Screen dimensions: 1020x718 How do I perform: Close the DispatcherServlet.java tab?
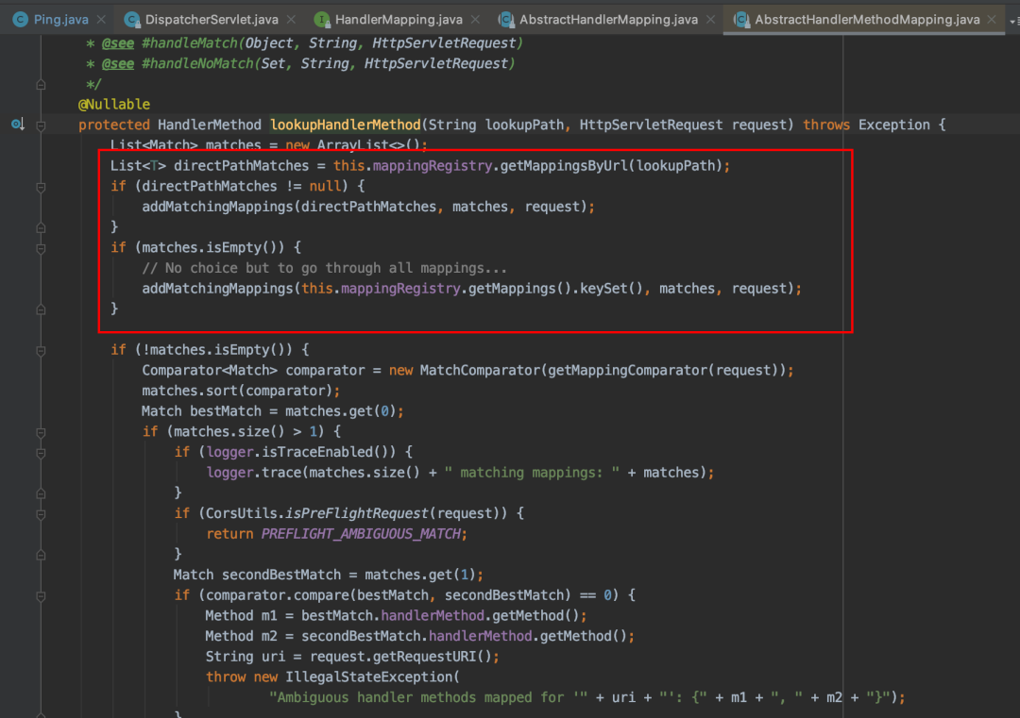[290, 19]
